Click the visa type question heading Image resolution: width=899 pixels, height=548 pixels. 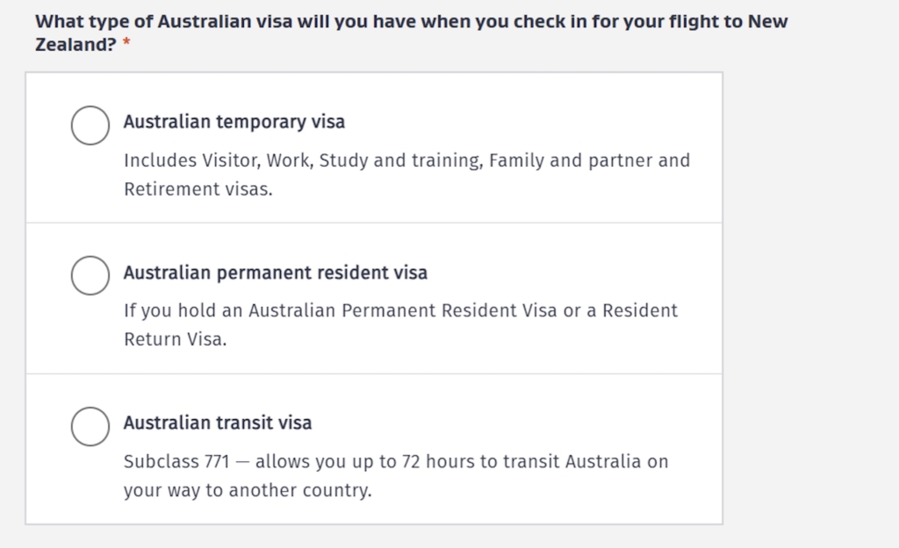(411, 22)
